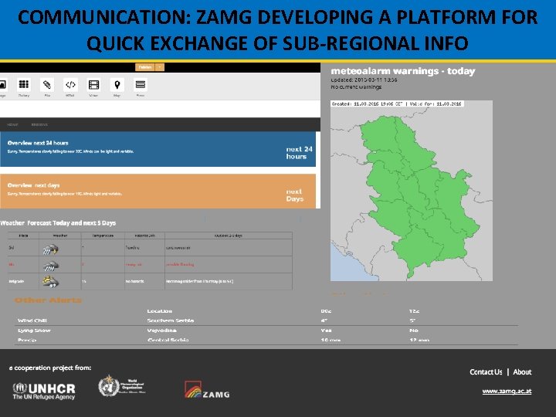Screen dimensions: 556x417
Task: Click the meteoalarm warnings - today heading
Action: click(403, 71)
